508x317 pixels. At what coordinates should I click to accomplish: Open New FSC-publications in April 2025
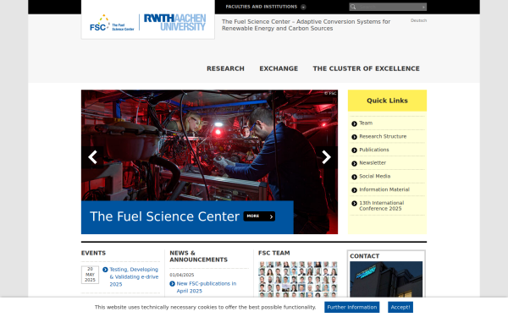207,287
